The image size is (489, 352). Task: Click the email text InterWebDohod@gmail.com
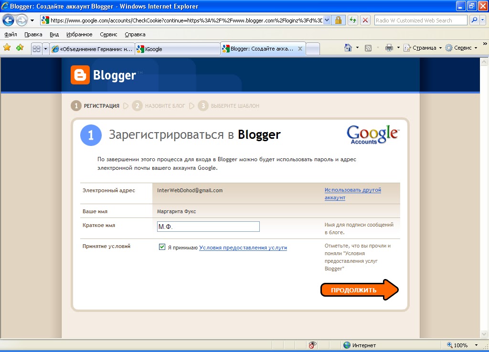(x=190, y=190)
